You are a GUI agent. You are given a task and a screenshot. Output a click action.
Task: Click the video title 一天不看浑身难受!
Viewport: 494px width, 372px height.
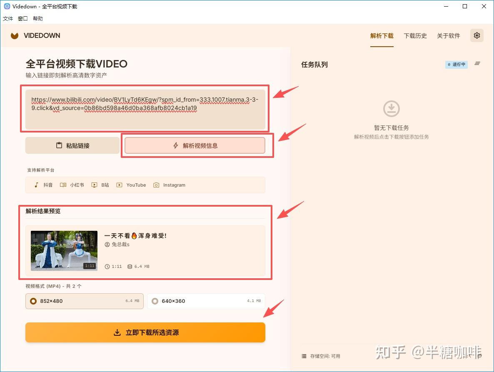pos(135,236)
